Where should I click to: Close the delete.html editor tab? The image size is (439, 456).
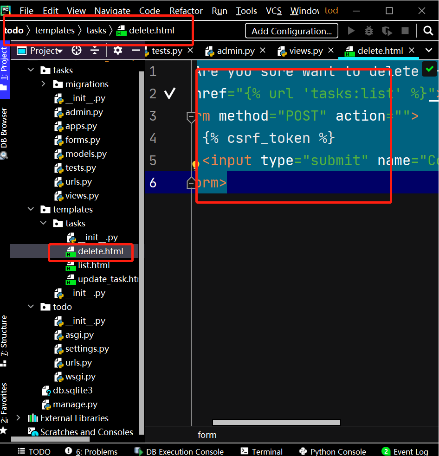(x=411, y=50)
